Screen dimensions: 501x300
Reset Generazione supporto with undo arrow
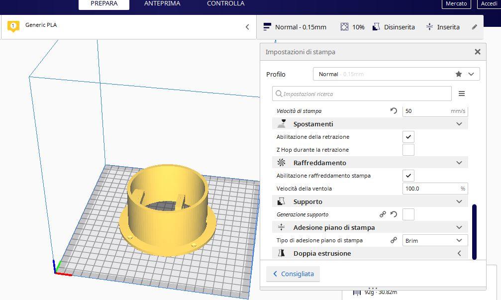(394, 214)
